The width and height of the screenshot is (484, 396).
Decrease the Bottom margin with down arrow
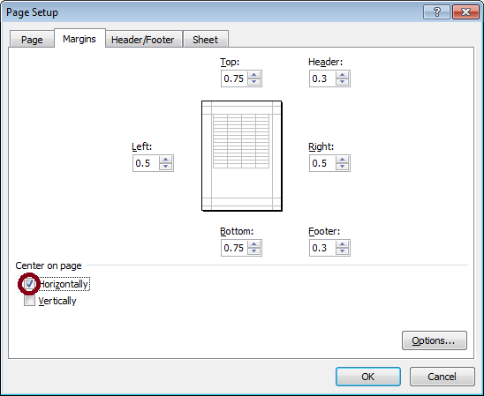tap(253, 251)
